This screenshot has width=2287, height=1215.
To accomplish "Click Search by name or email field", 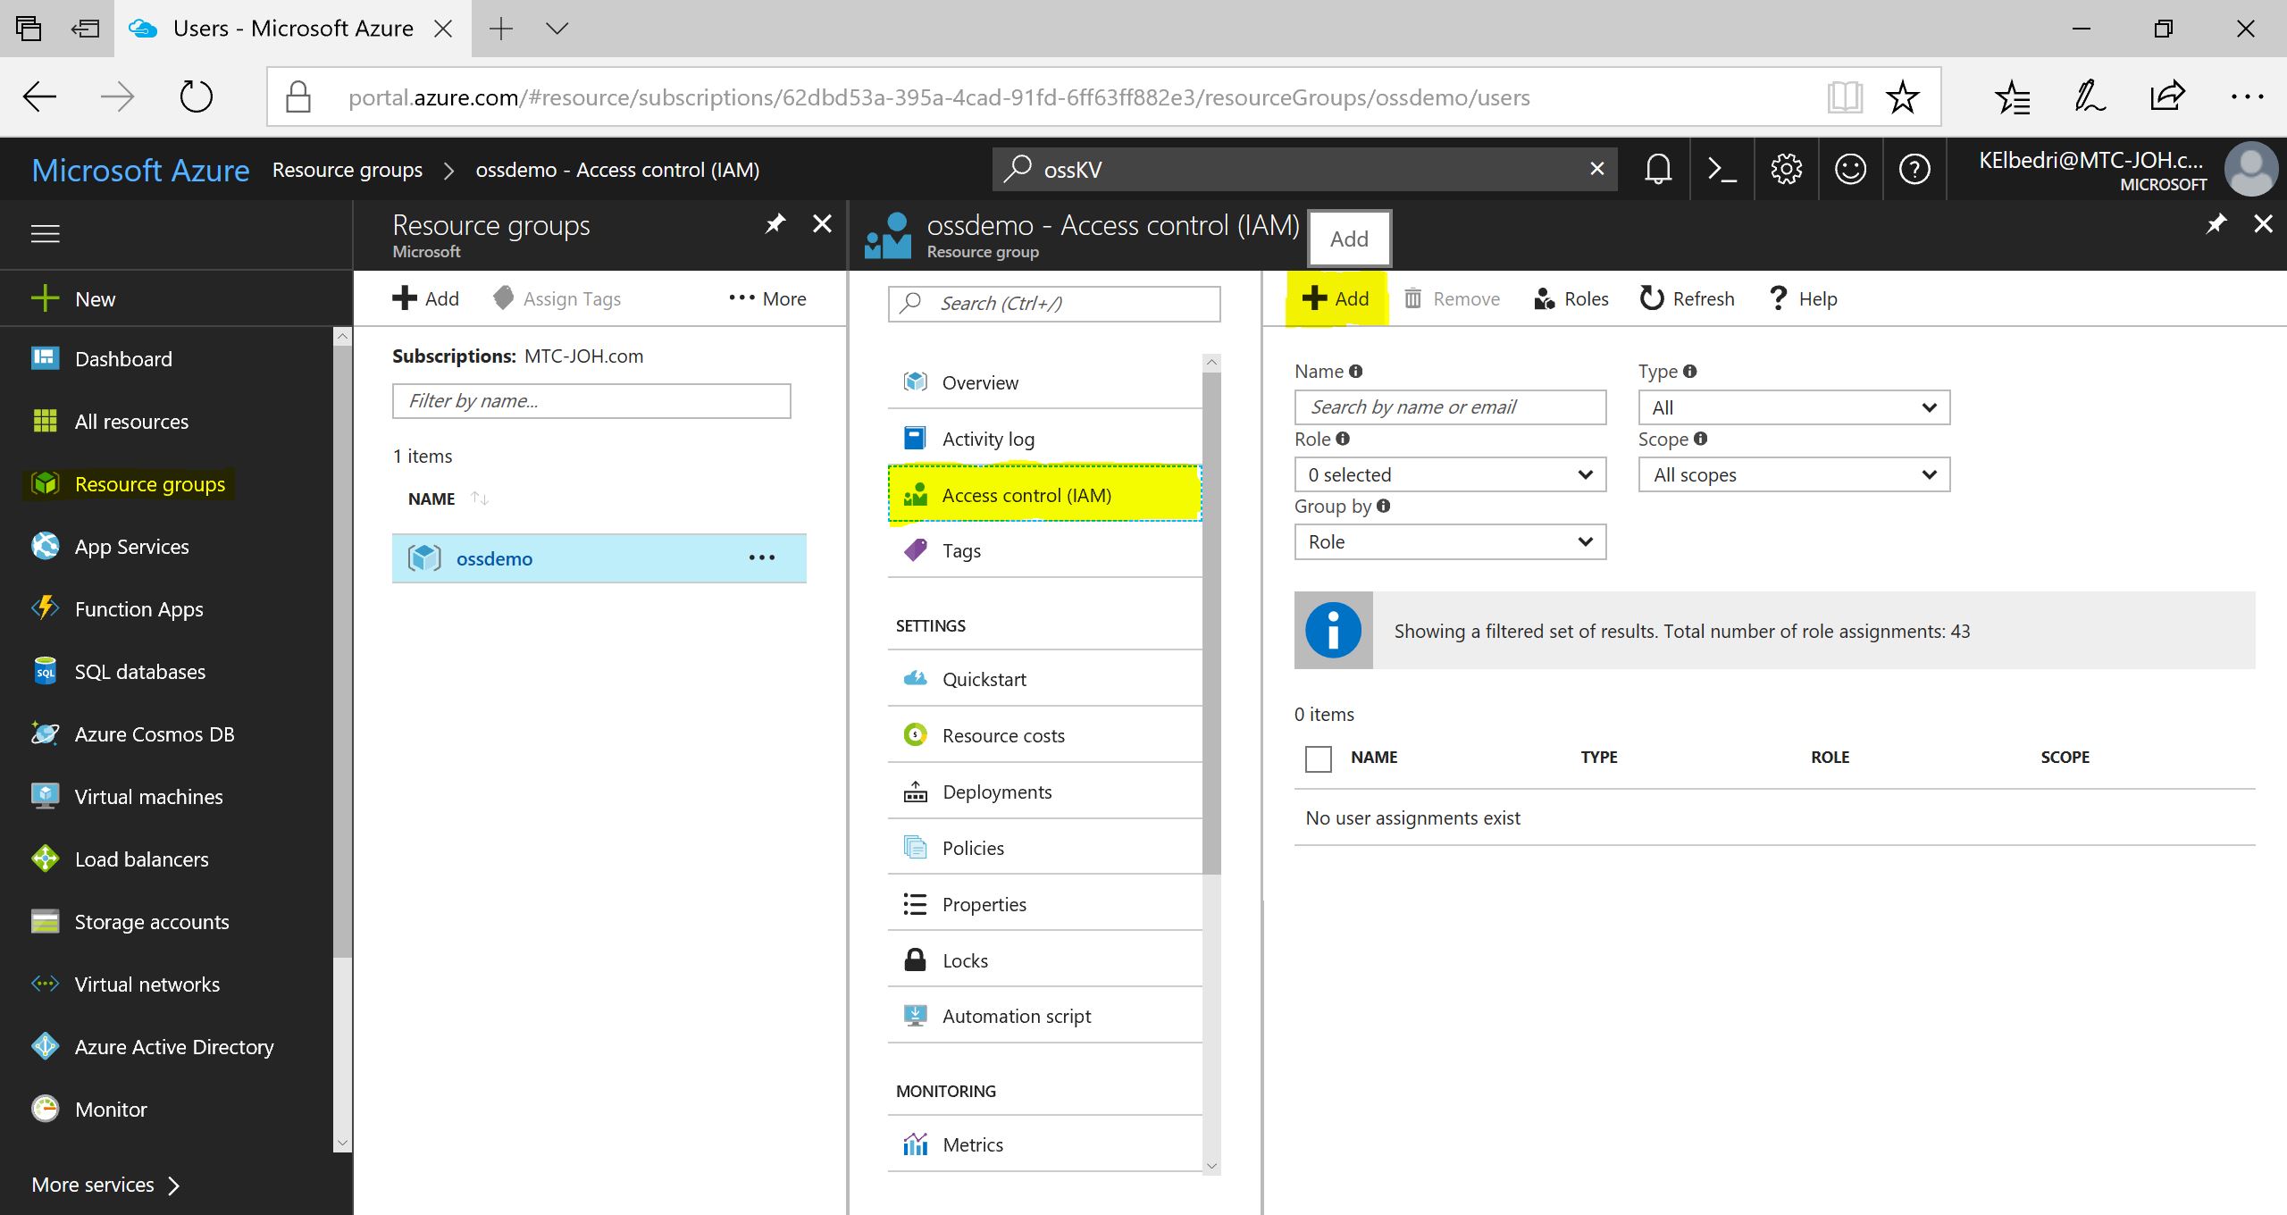I will 1449,407.
